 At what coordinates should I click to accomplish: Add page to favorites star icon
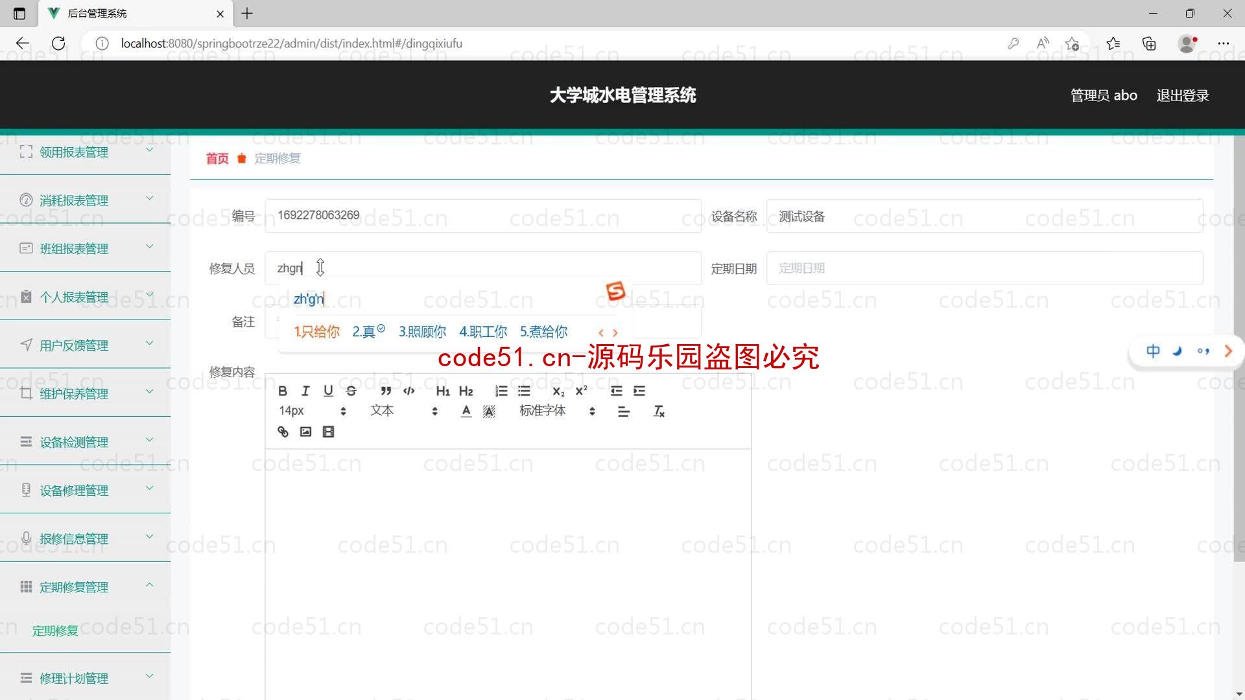(1072, 43)
